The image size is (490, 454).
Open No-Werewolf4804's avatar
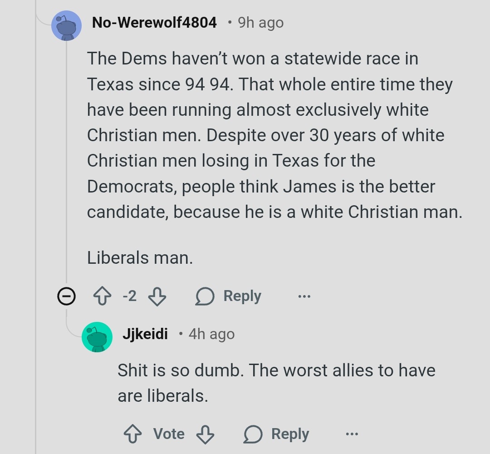point(67,25)
